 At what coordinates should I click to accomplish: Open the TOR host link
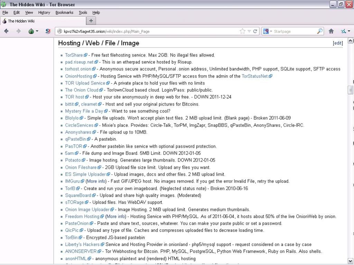coord(75,97)
